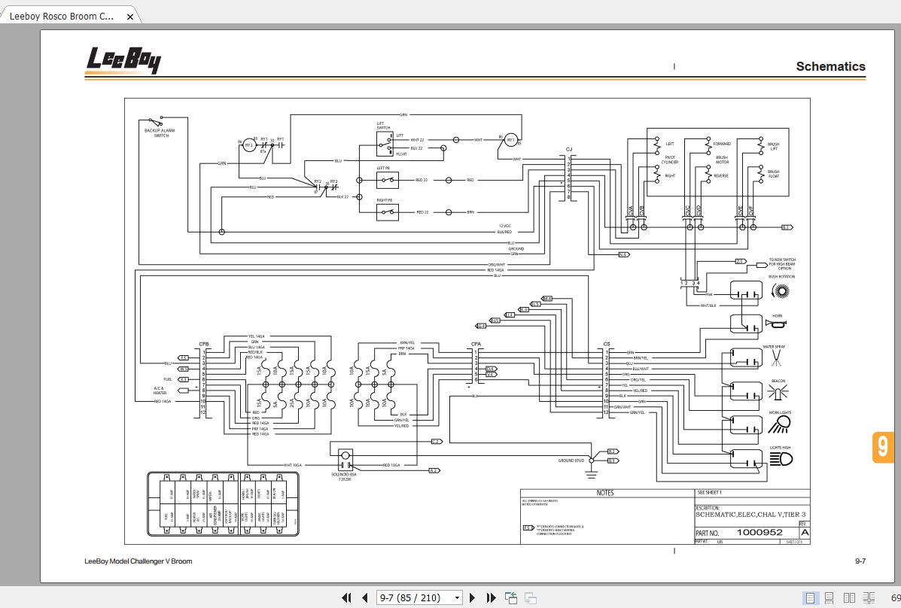The image size is (901, 608).
Task: Jump to the last page
Action: point(491,597)
